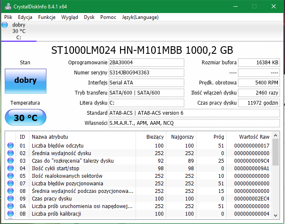Open the Plik menu

coord(8,17)
